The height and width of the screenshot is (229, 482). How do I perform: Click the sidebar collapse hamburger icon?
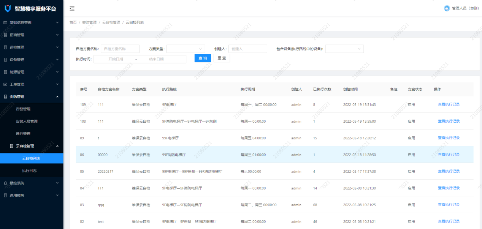72,8
